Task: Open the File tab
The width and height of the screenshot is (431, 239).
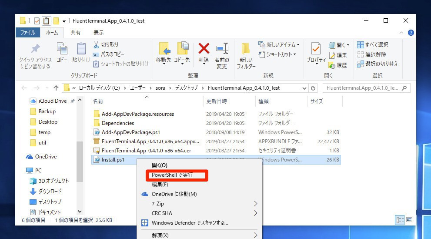Action: tap(28, 33)
